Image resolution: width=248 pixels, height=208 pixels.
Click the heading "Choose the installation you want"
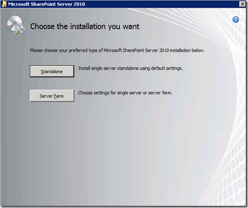[x=85, y=27]
